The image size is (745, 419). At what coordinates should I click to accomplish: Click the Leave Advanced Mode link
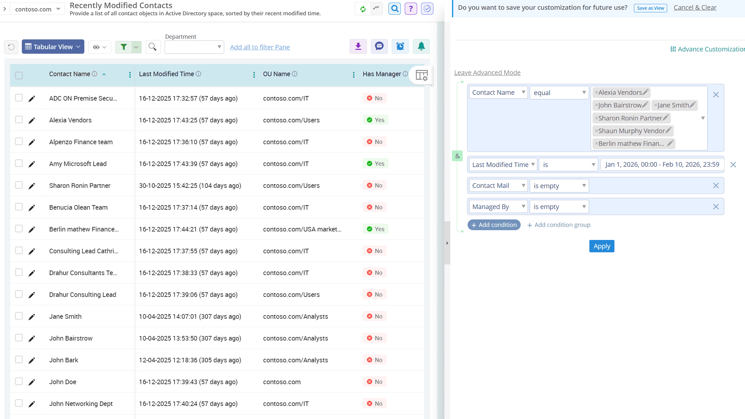point(487,73)
